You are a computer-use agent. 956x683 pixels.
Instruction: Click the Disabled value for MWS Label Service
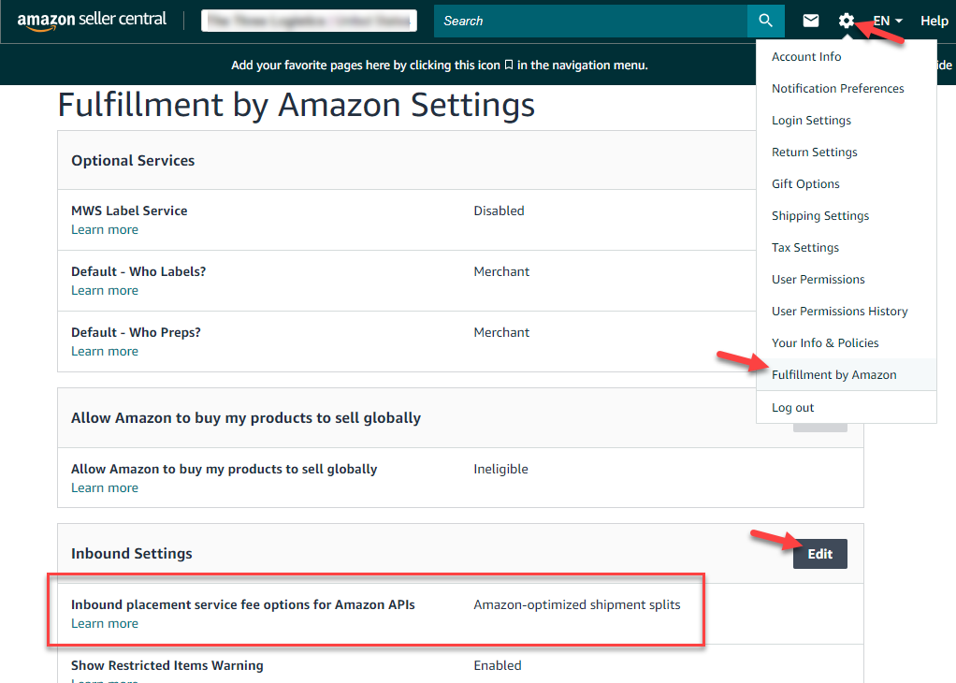[x=499, y=211]
